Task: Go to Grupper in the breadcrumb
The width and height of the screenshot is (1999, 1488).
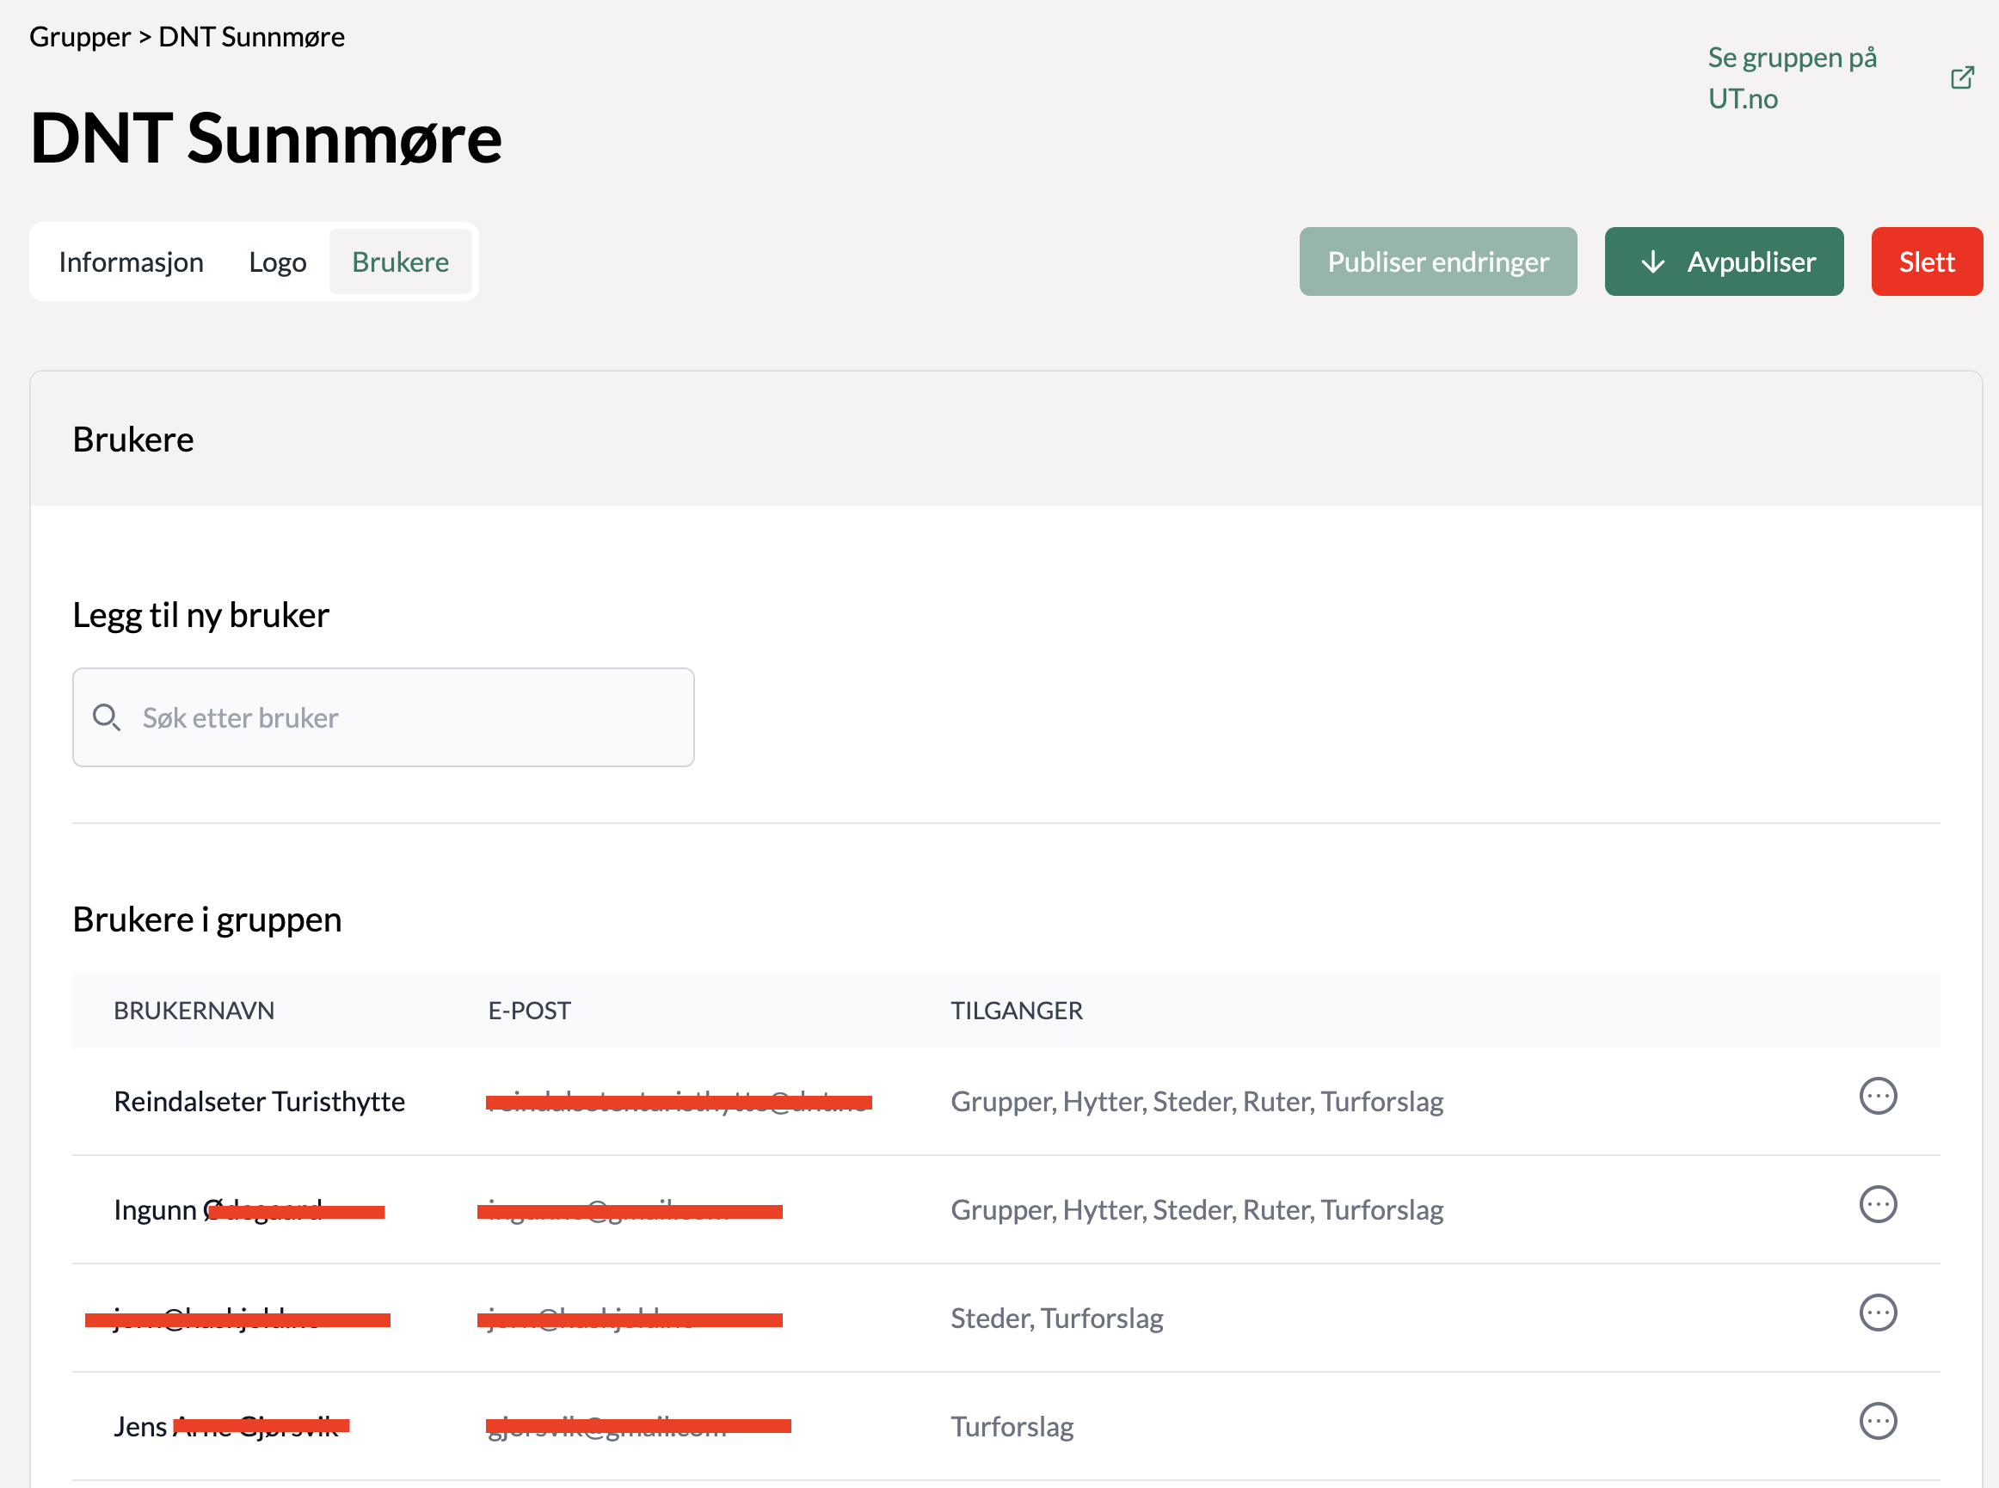Action: [80, 37]
